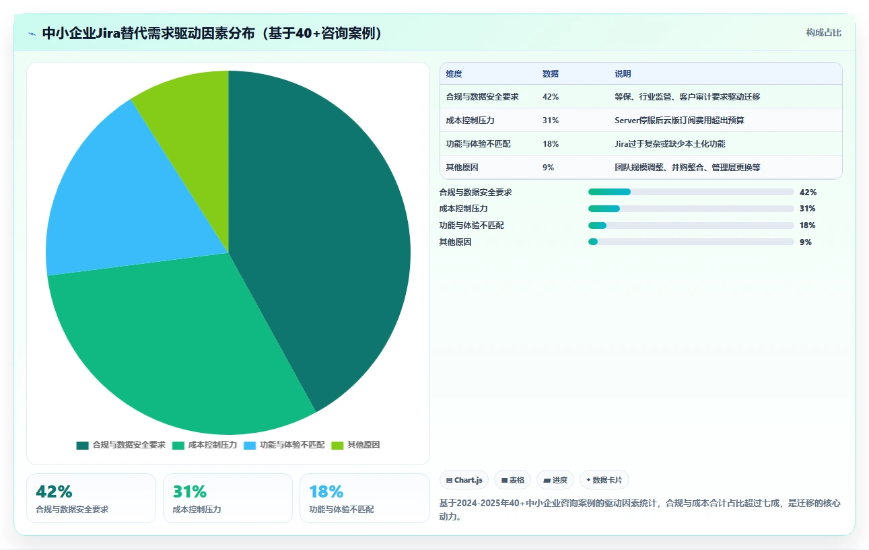
Task: Click the 表格 tag chip
Action: 512,480
